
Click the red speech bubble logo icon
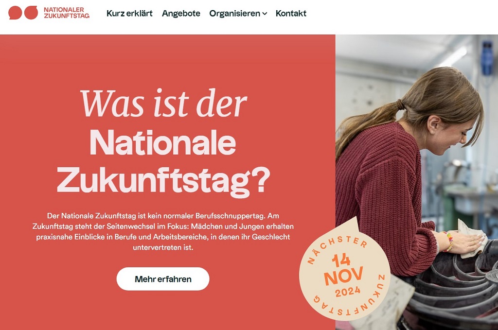point(23,13)
